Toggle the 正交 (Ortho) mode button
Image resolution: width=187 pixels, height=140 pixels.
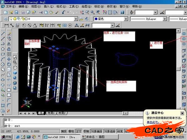79,131
